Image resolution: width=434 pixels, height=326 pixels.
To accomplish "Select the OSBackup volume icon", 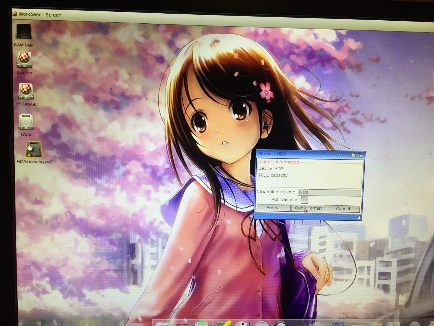I will [x=26, y=91].
